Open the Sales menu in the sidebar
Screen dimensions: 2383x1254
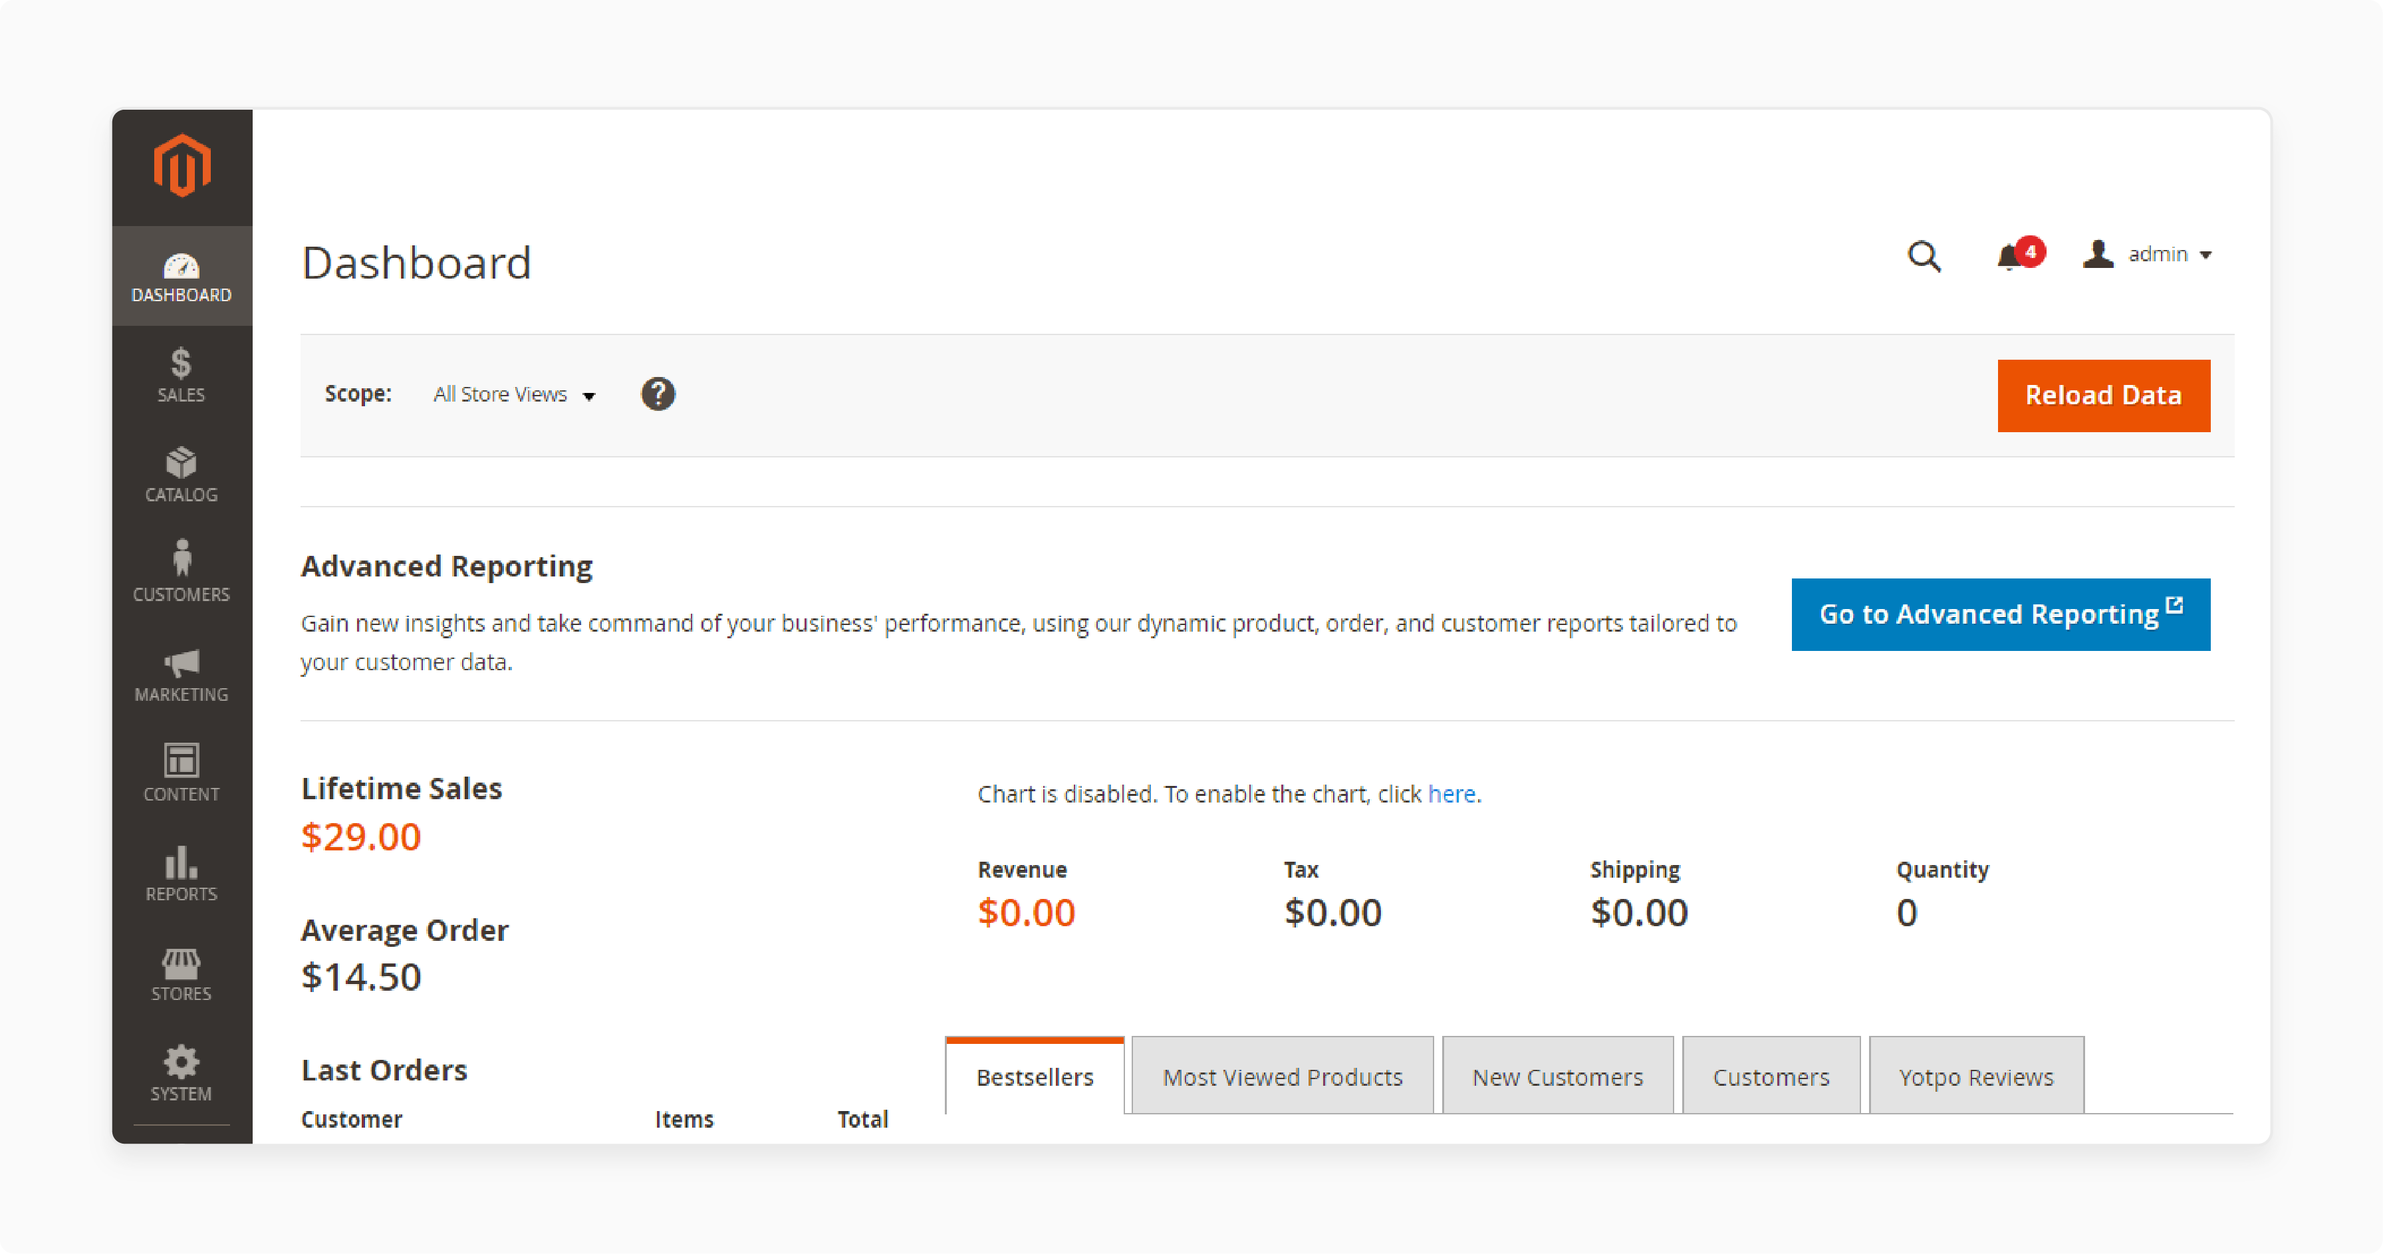tap(182, 376)
